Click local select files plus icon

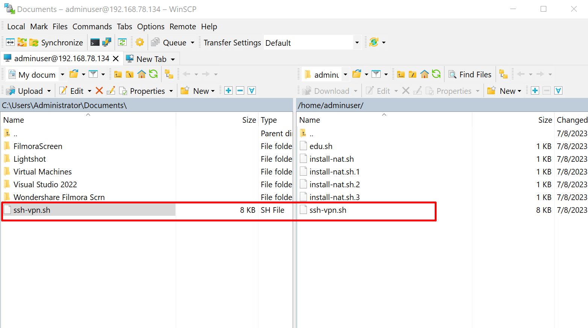pyautogui.click(x=228, y=91)
